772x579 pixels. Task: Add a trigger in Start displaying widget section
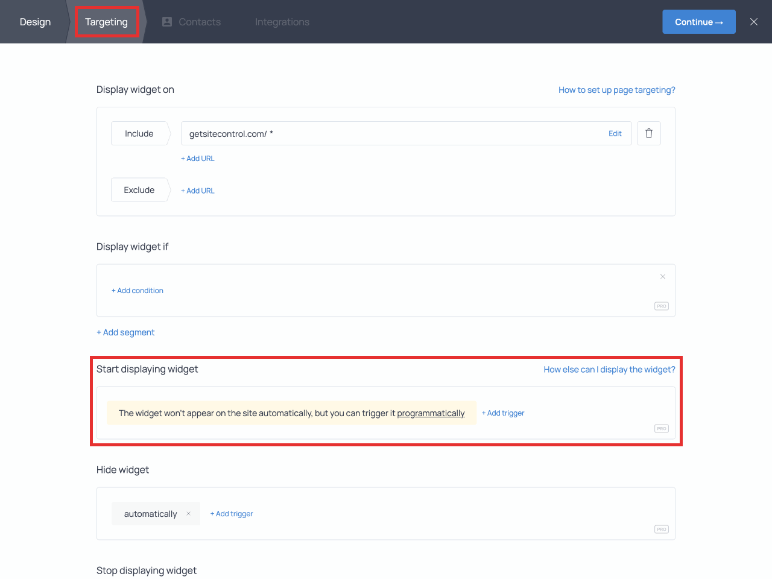click(503, 413)
